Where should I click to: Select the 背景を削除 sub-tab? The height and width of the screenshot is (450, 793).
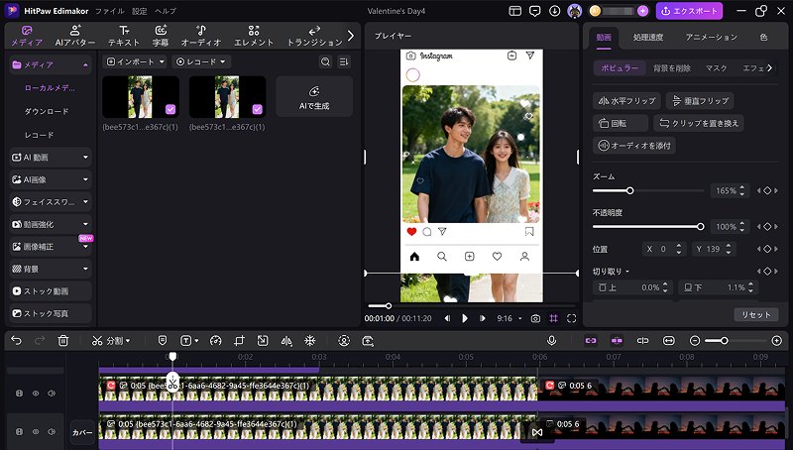point(672,67)
